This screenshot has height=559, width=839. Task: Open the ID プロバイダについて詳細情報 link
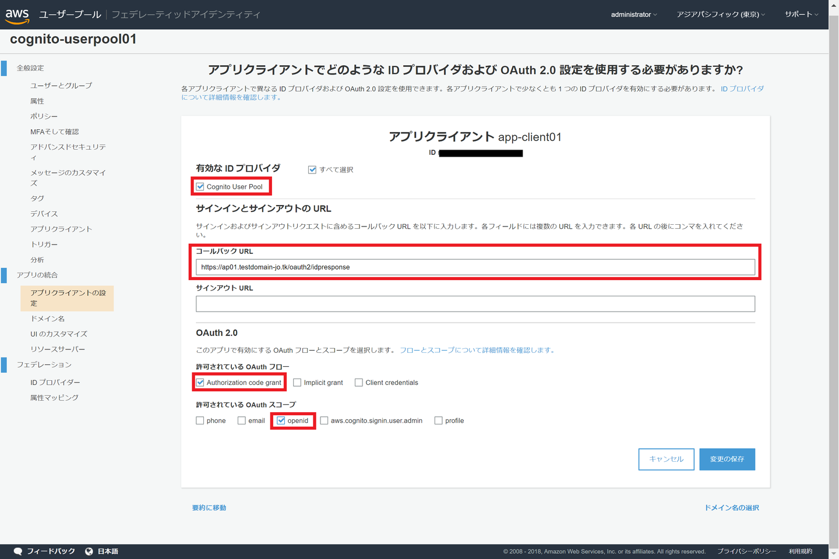click(473, 93)
